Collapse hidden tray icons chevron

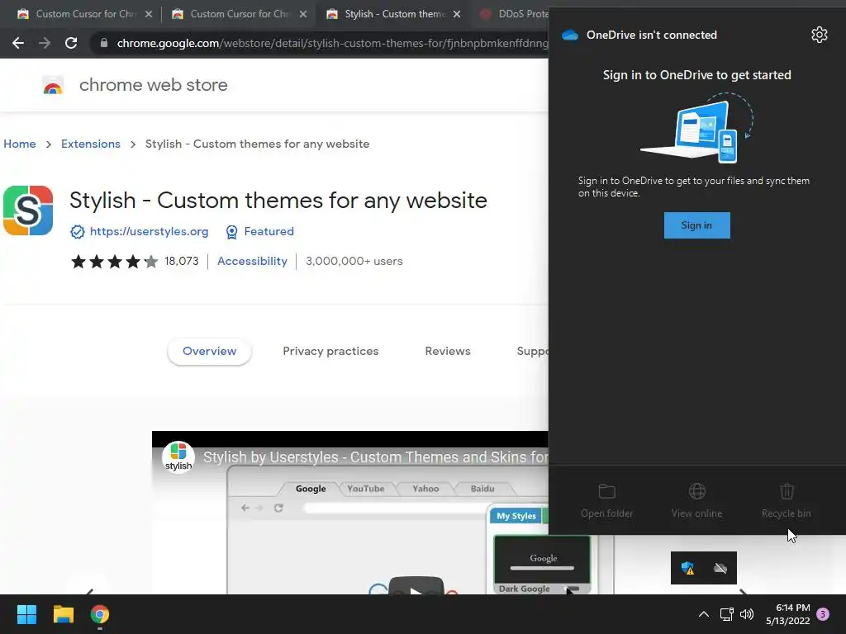pyautogui.click(x=704, y=614)
